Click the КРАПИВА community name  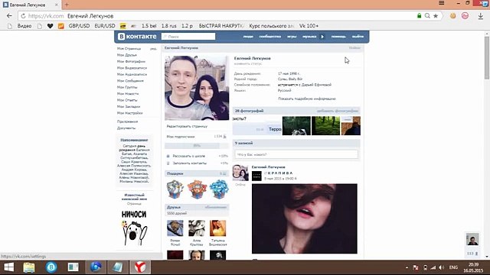tap(280, 173)
